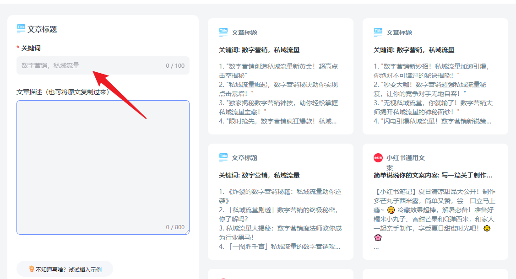Click the resize handle of the description textarea
Viewport: 516px width, 279px height.
187,232
